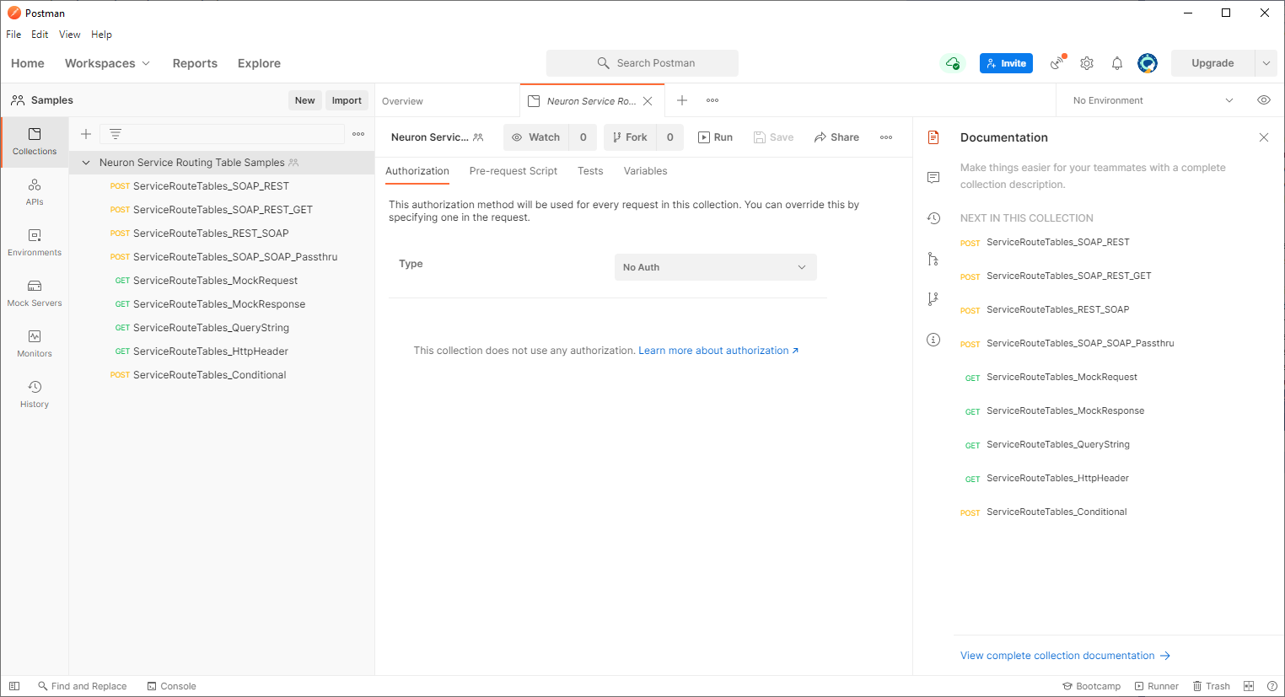Go to the Reports page
The width and height of the screenshot is (1285, 697).
195,63
